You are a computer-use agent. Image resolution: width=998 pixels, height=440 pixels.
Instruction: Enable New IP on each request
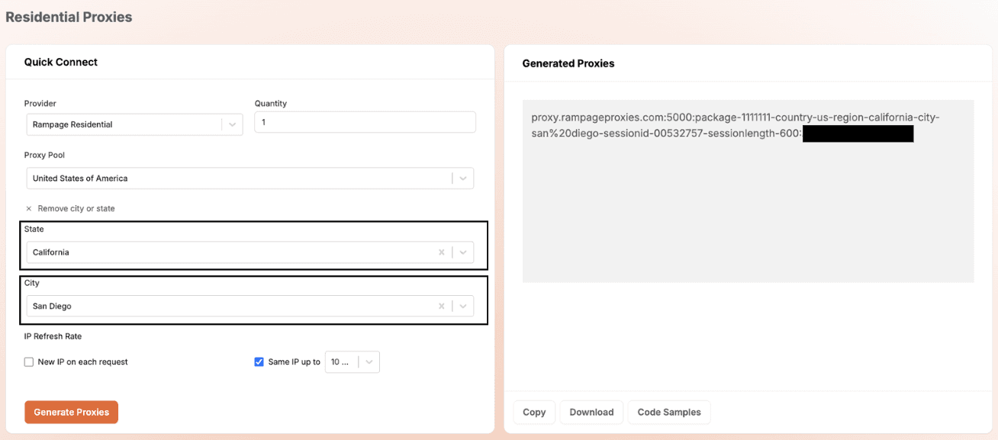coord(29,362)
